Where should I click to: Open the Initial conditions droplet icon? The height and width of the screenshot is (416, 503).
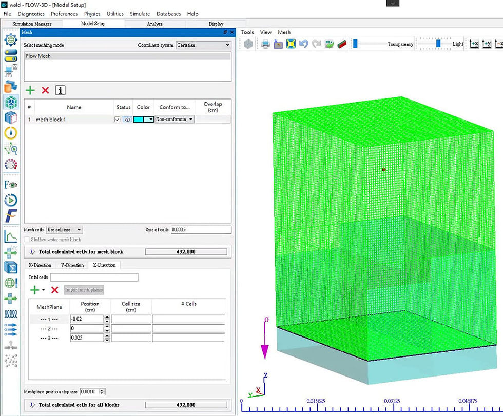[x=11, y=133]
